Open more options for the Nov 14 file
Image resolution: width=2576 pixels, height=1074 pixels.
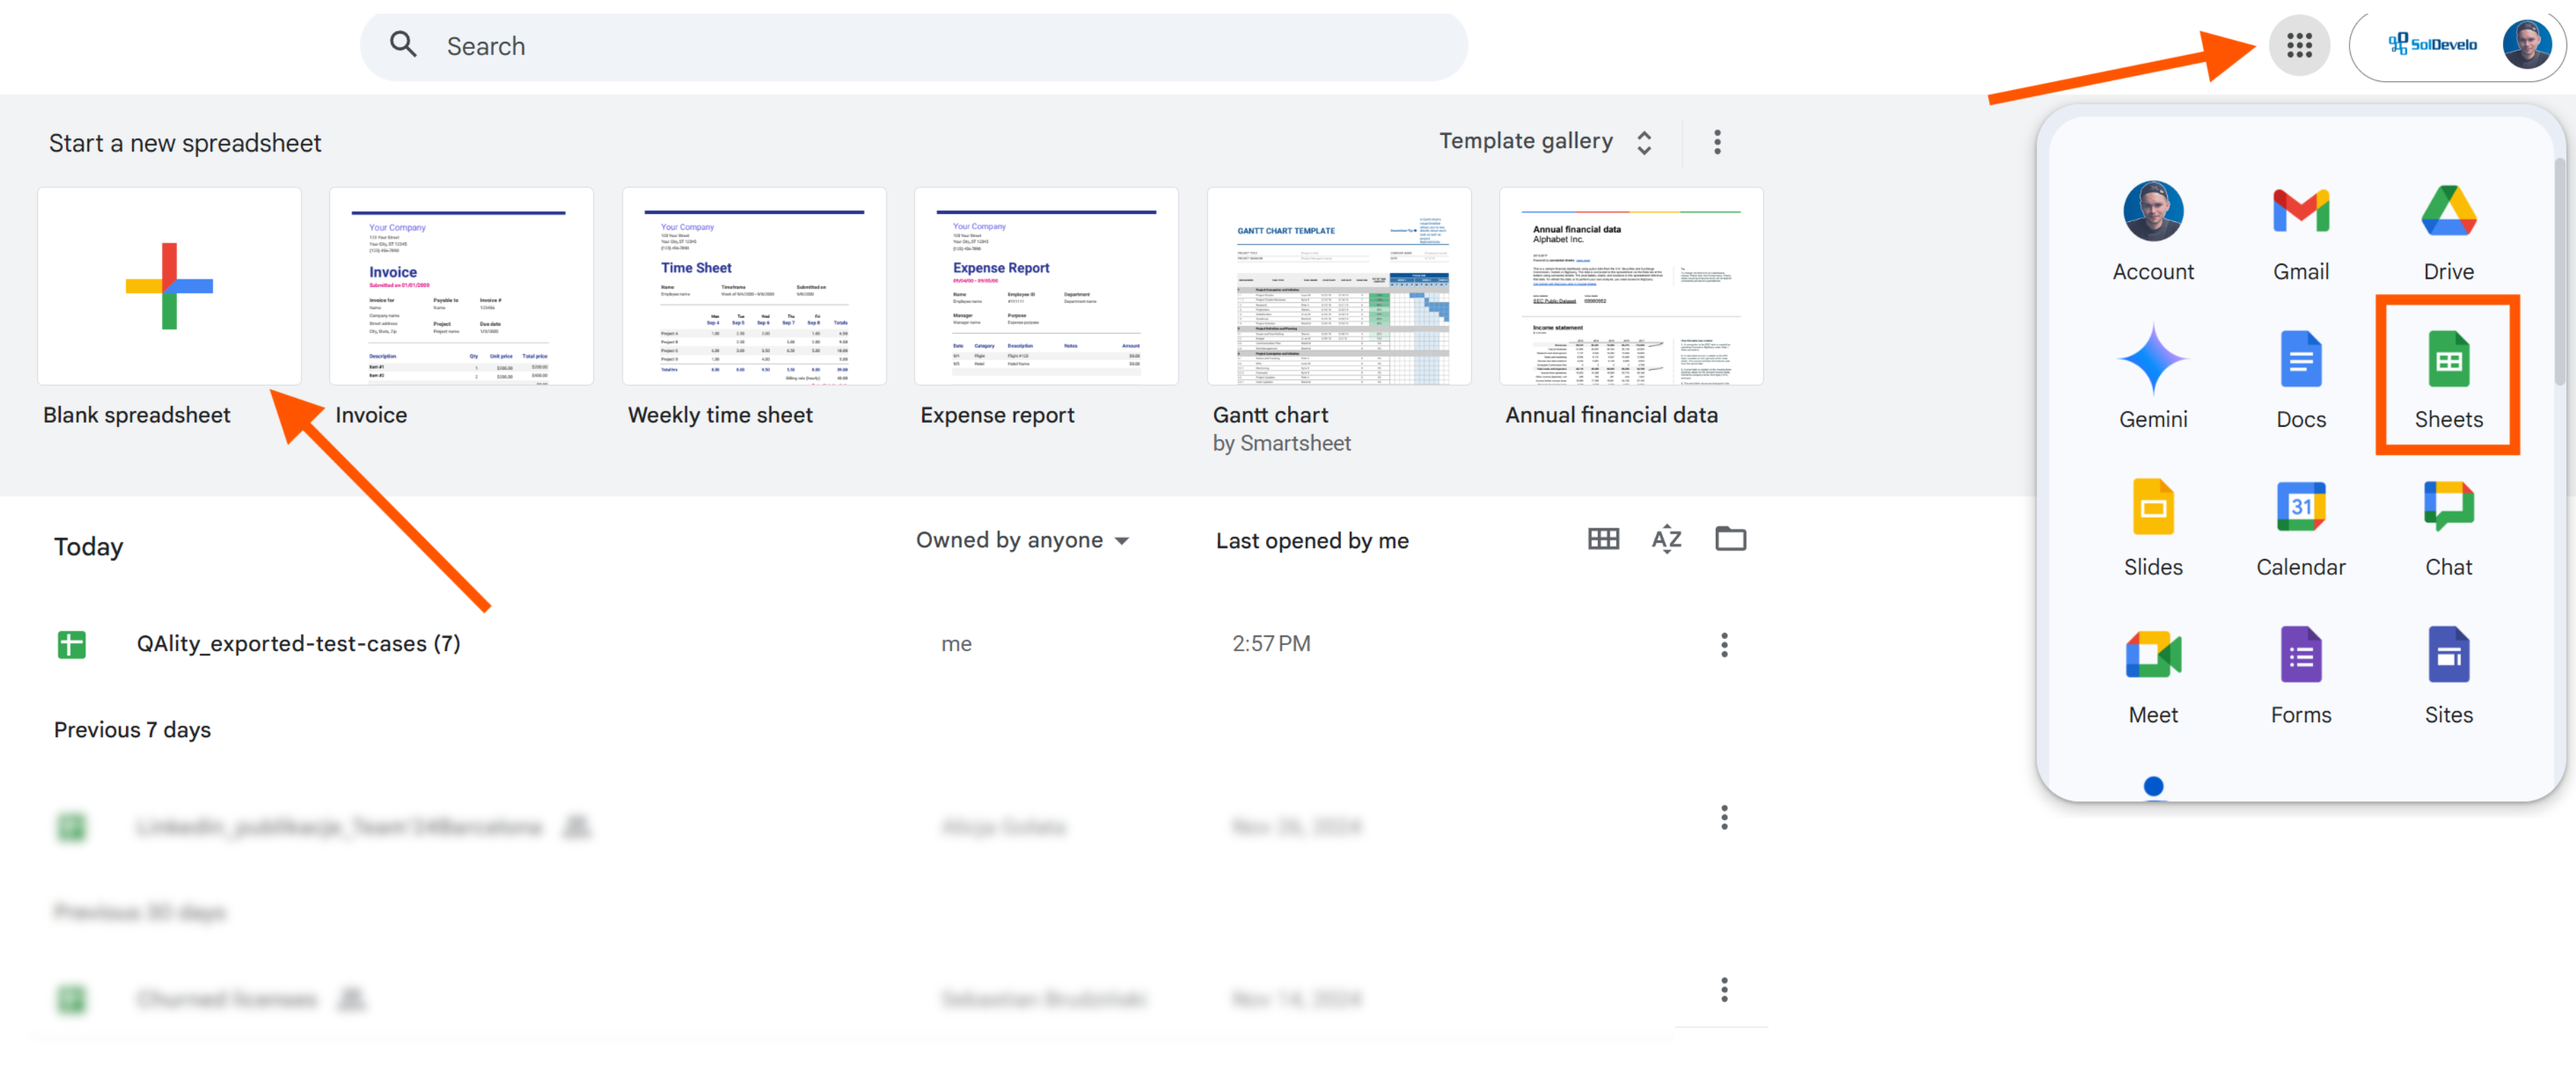tap(1723, 989)
